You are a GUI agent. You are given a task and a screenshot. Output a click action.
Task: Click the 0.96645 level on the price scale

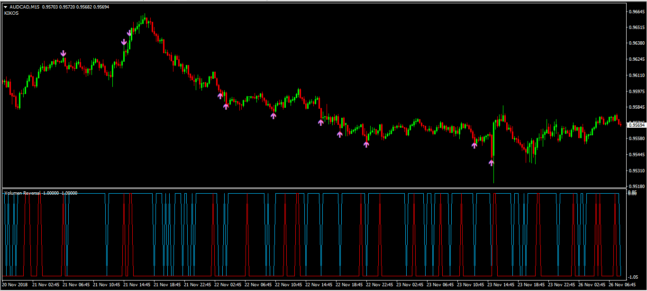click(x=636, y=11)
